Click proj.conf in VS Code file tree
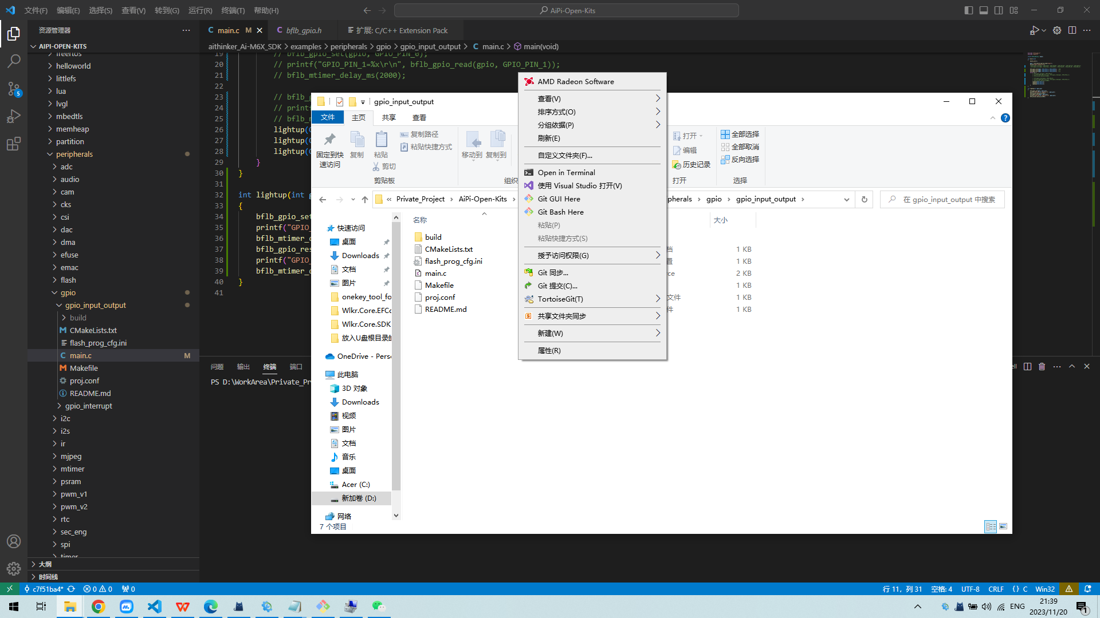Screen dimensions: 1100x618 pyautogui.click(x=84, y=381)
